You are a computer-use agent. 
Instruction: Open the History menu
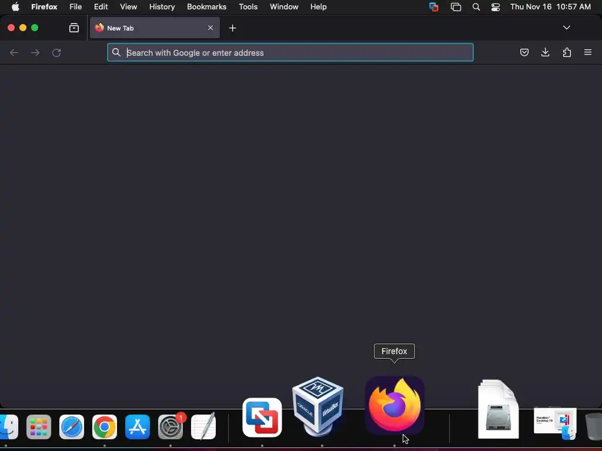point(162,7)
